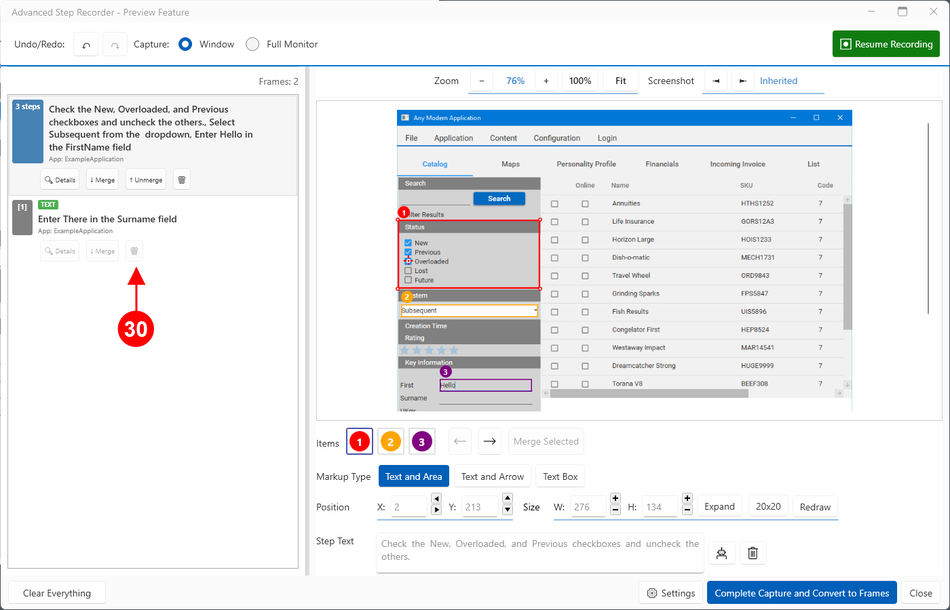Click the stamp icon beside Step Text

pyautogui.click(x=721, y=553)
